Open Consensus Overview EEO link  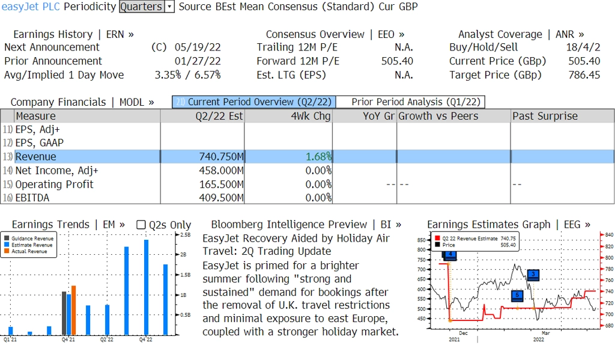click(x=335, y=34)
